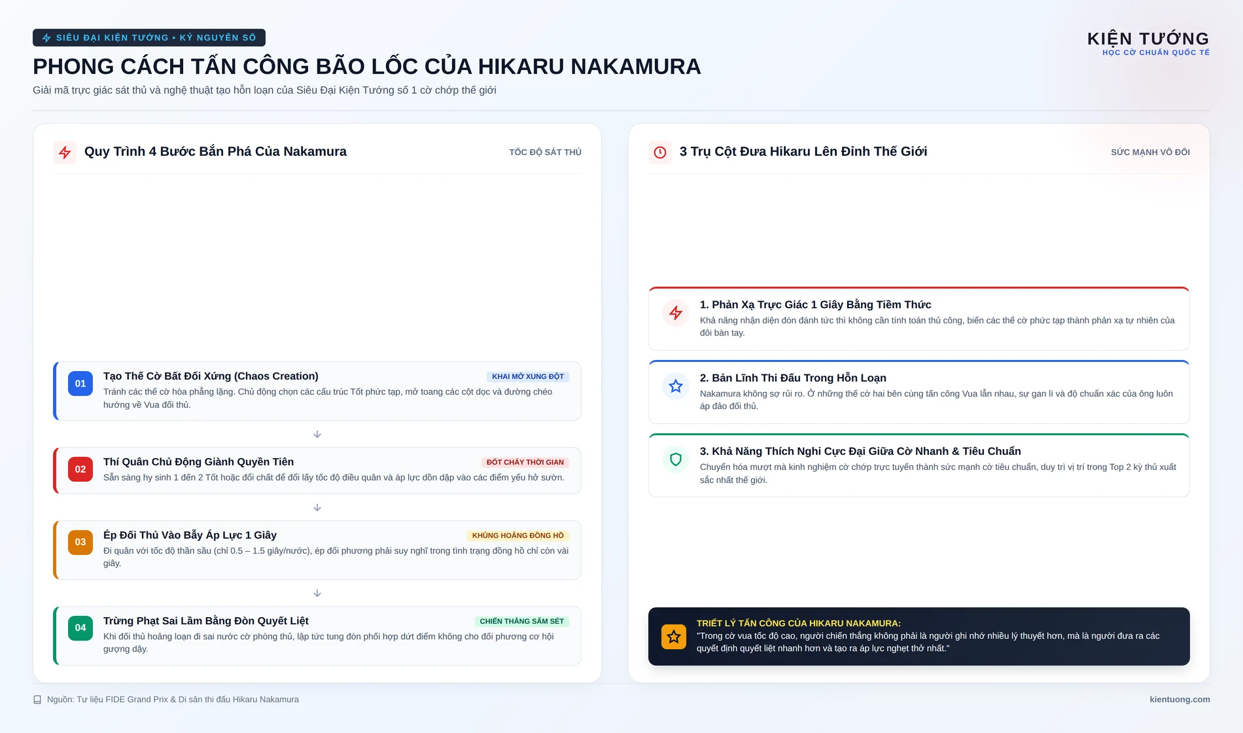Click the title Trừng Phạt Sai Lầm Bằng Đòn Quyết Liệt
Screen dimensions: 1243x733
point(206,621)
